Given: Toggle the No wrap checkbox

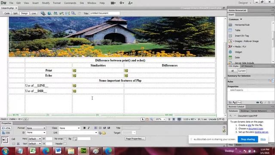Looking at the screenshot, I should pyautogui.click(x=65, y=139).
